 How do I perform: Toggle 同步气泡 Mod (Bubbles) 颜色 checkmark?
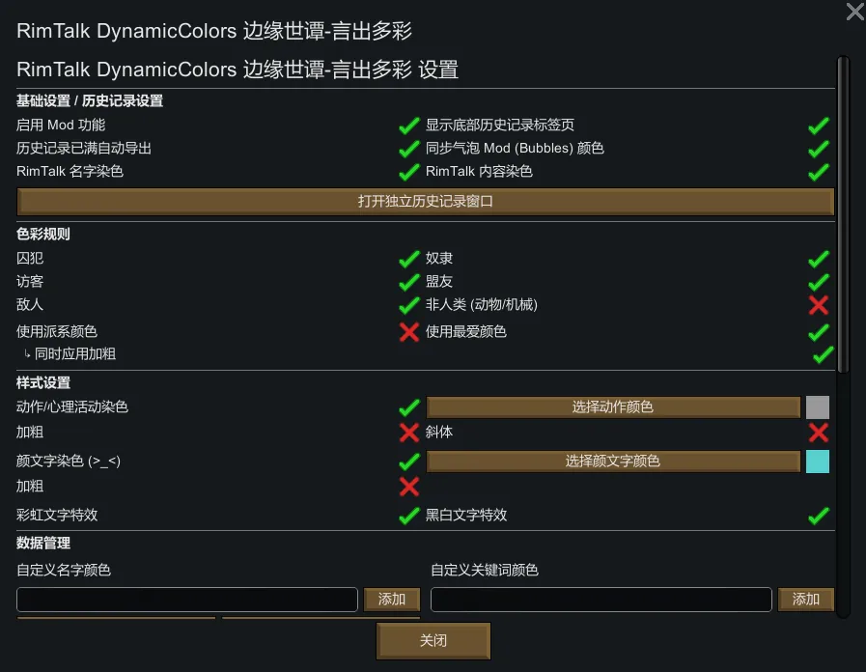click(x=819, y=149)
